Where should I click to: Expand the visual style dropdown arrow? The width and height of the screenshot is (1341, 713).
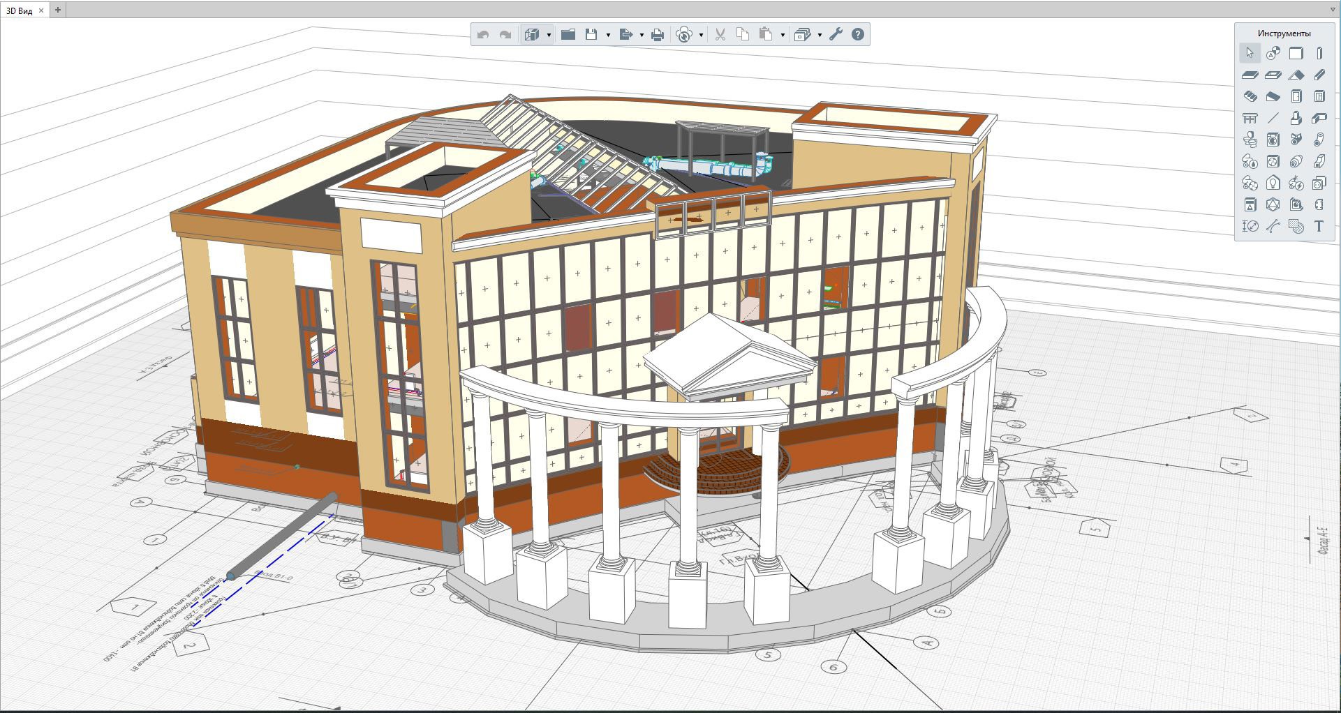549,35
